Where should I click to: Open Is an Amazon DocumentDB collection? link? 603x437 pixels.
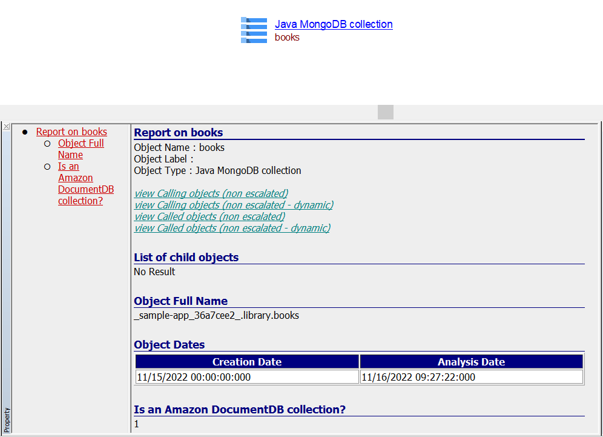tap(85, 184)
